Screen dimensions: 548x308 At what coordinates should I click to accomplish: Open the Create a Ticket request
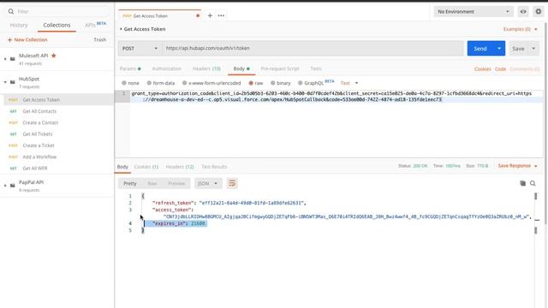[39, 145]
